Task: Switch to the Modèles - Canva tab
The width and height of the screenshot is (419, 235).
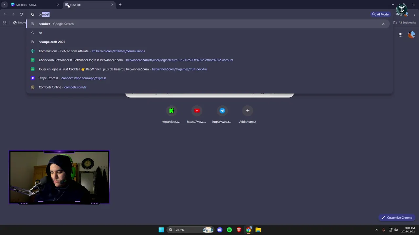Action: [x=35, y=5]
